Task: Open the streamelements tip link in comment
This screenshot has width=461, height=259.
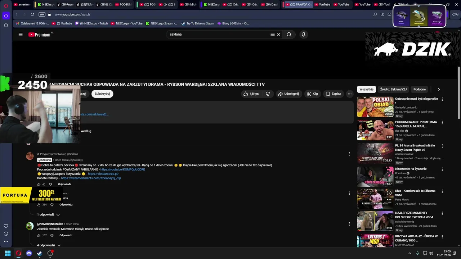Action: (x=91, y=178)
